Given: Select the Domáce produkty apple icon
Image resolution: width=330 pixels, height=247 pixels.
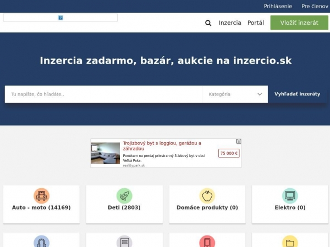Looking at the screenshot, I should tap(207, 196).
